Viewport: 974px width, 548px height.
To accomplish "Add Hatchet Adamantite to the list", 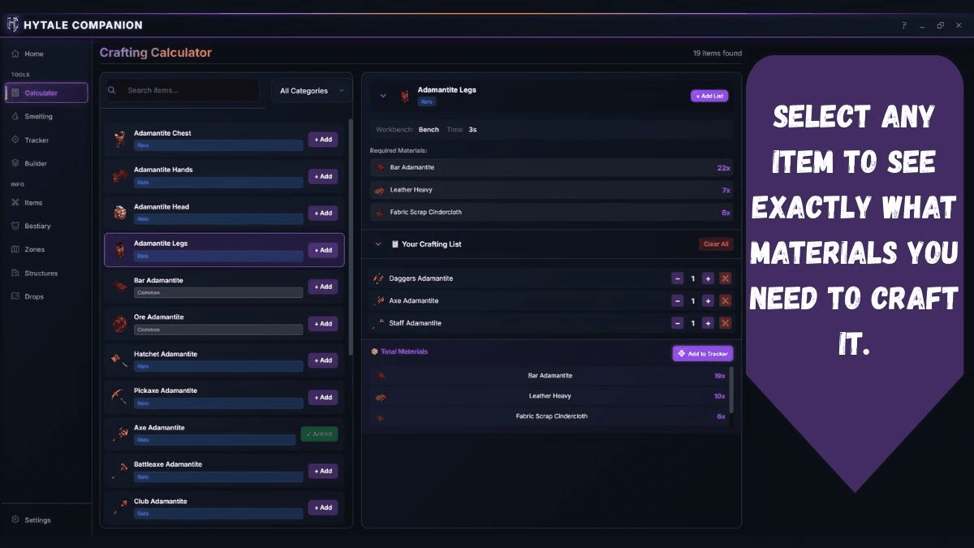I will tap(323, 360).
